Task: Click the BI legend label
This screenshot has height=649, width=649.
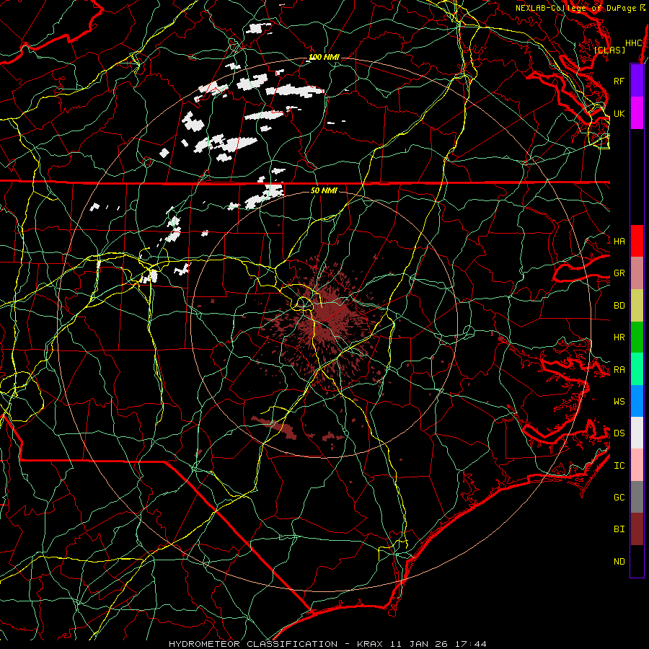Action: click(x=619, y=529)
